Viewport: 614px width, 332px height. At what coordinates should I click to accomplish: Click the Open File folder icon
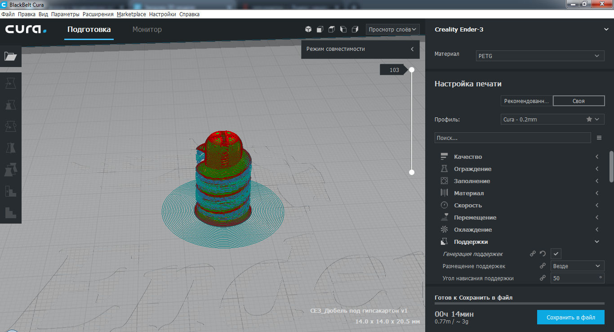(10, 56)
